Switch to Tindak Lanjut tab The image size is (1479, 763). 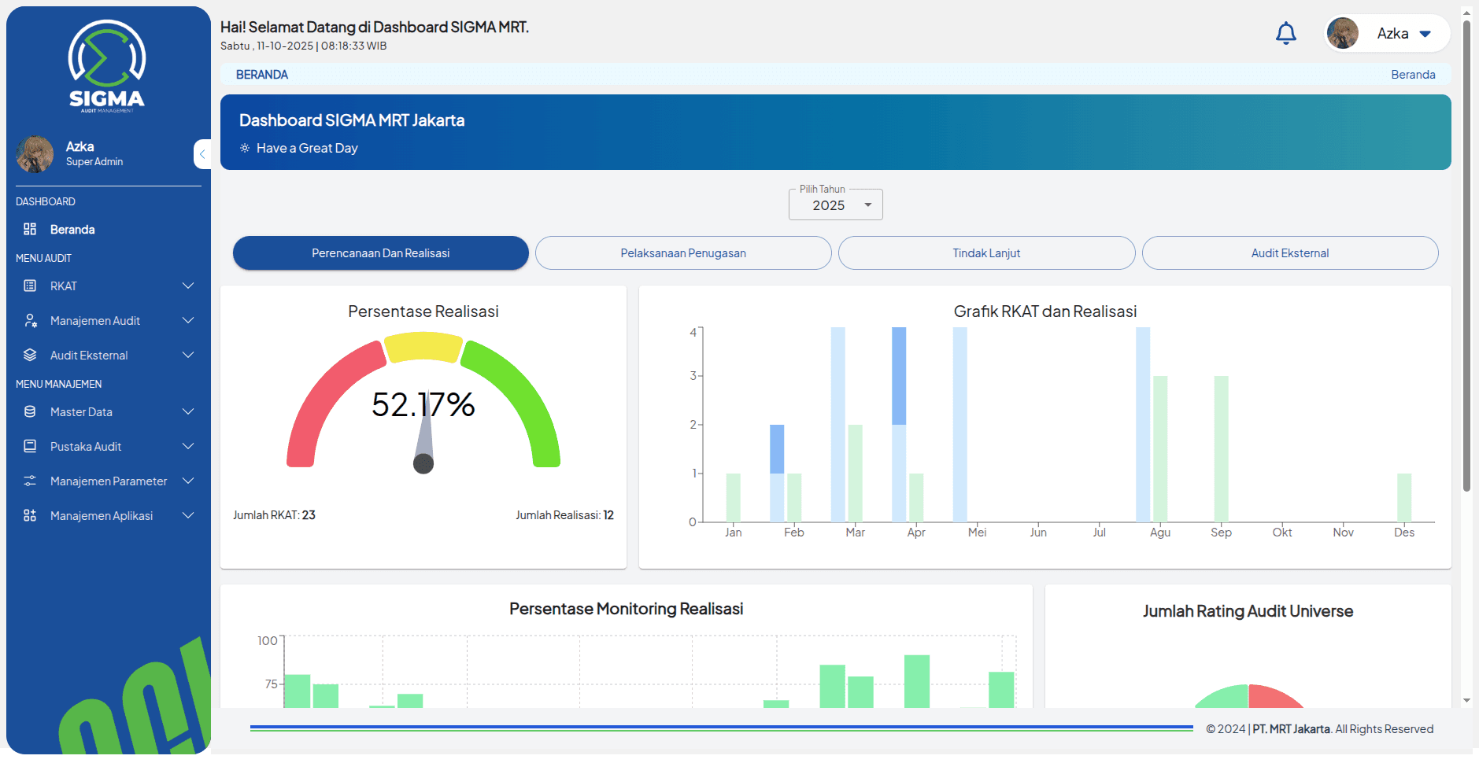coord(985,253)
